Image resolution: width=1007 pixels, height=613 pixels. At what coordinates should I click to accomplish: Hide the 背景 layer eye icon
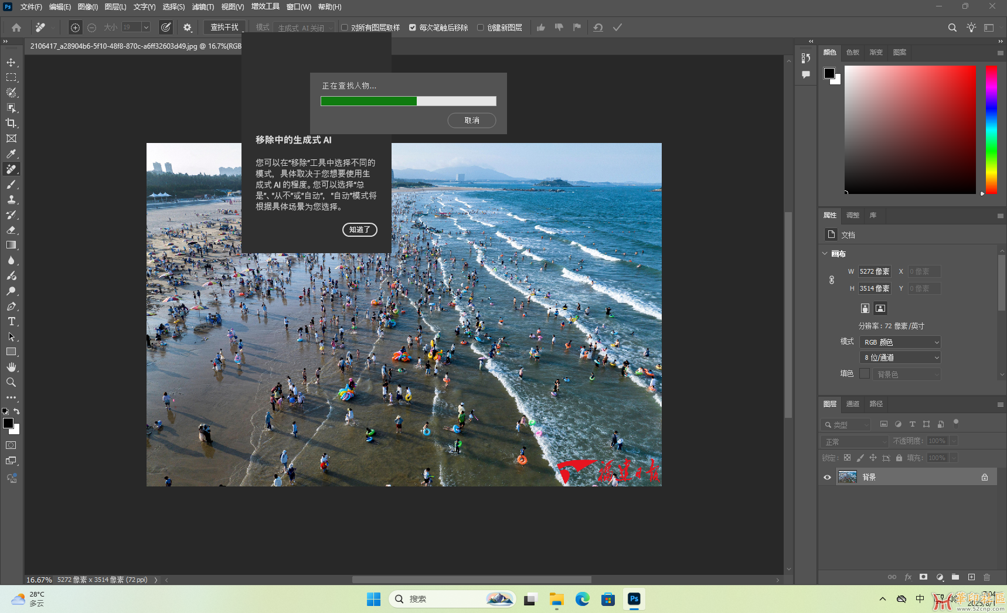pos(828,477)
